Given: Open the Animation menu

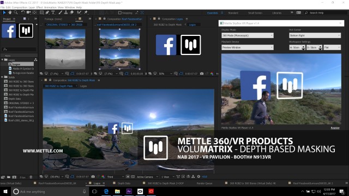Looking at the screenshot, I should point(50,7).
